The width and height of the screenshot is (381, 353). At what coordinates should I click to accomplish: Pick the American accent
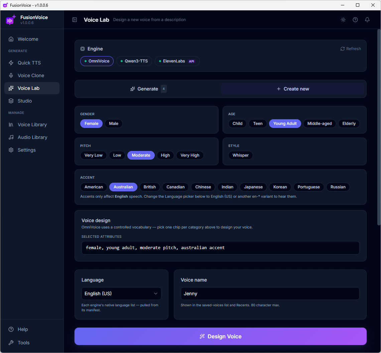click(x=94, y=187)
